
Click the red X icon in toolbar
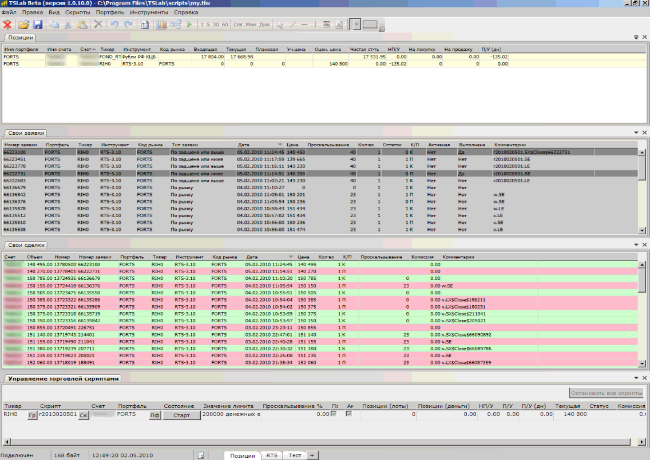coord(8,25)
